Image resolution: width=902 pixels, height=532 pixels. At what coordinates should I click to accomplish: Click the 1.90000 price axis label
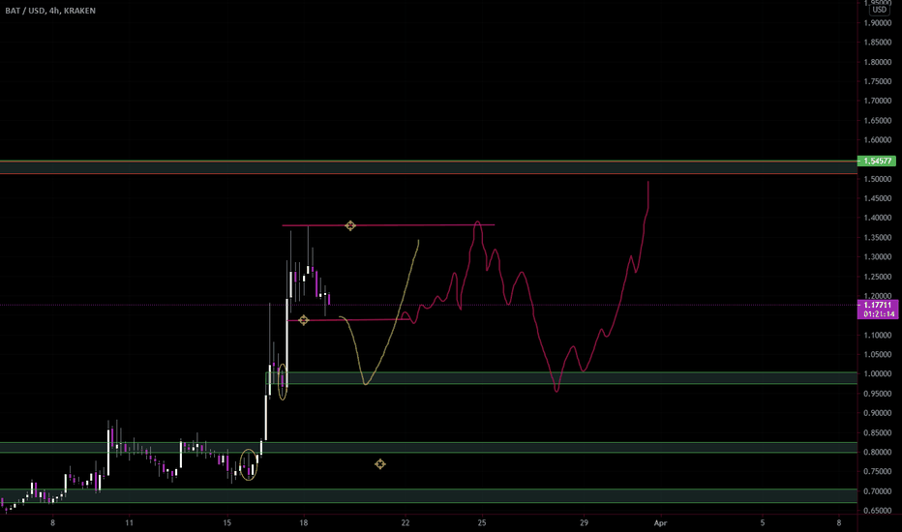click(877, 23)
